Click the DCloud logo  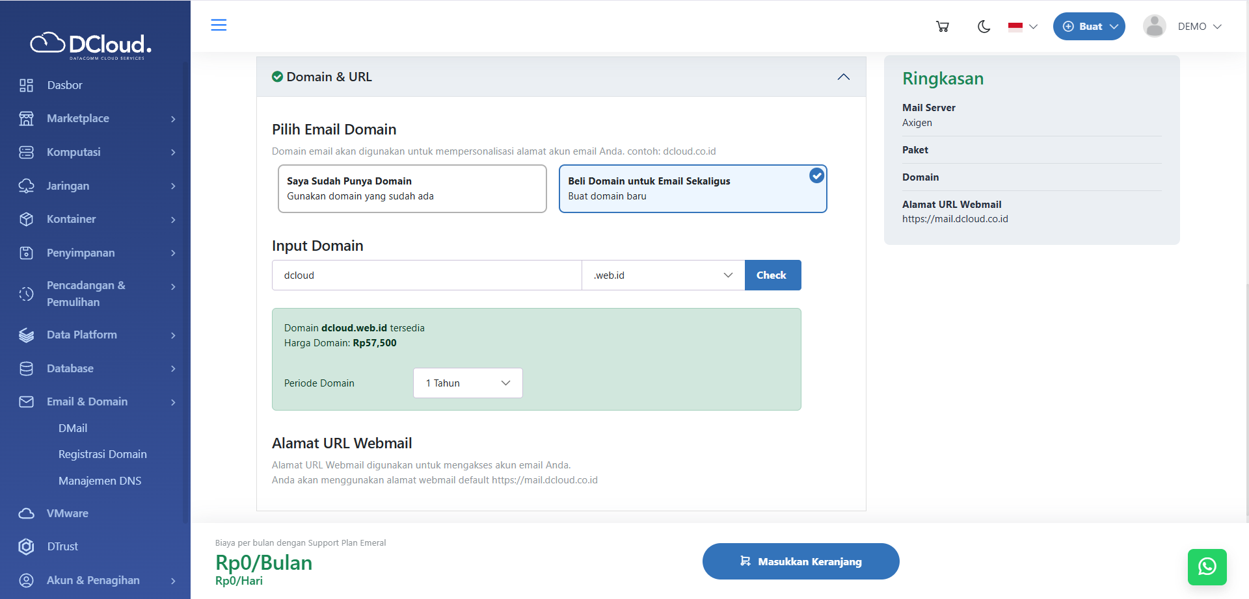[91, 45]
